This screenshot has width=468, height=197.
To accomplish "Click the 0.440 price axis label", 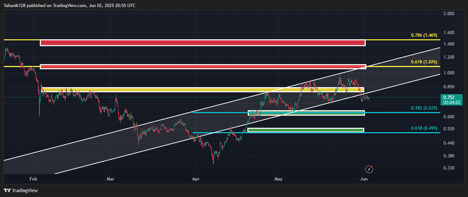I will coord(449,143).
